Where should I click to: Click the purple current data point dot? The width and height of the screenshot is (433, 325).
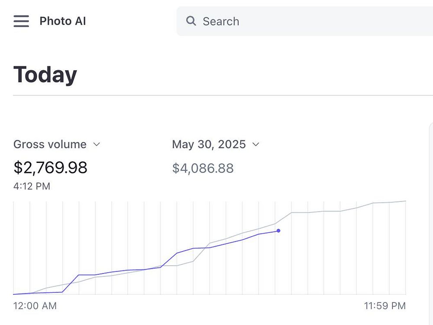coord(278,231)
